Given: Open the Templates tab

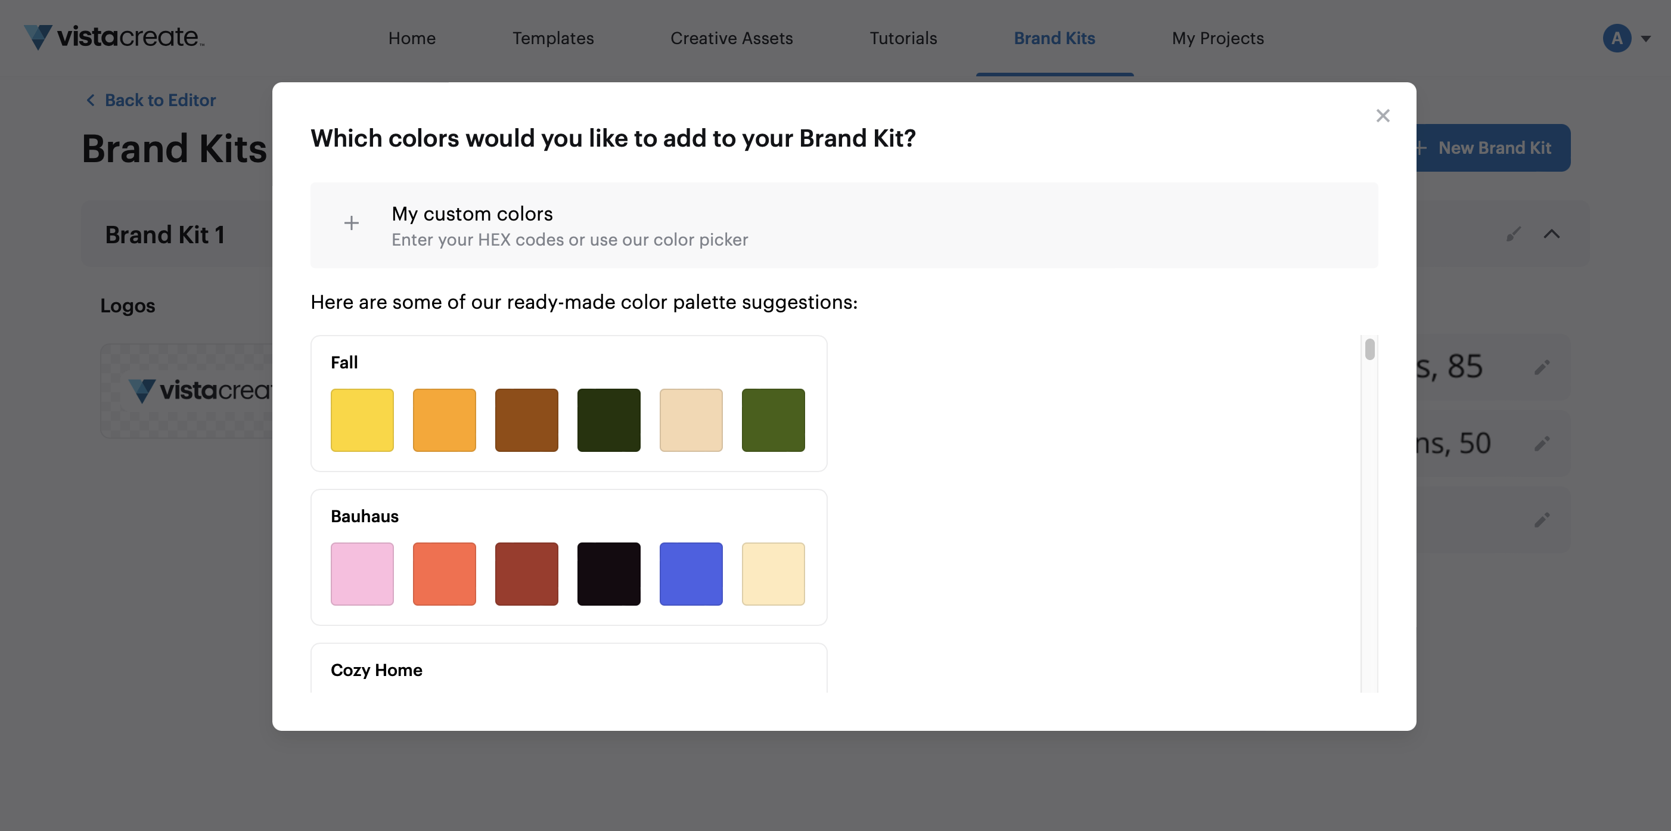Looking at the screenshot, I should point(552,38).
